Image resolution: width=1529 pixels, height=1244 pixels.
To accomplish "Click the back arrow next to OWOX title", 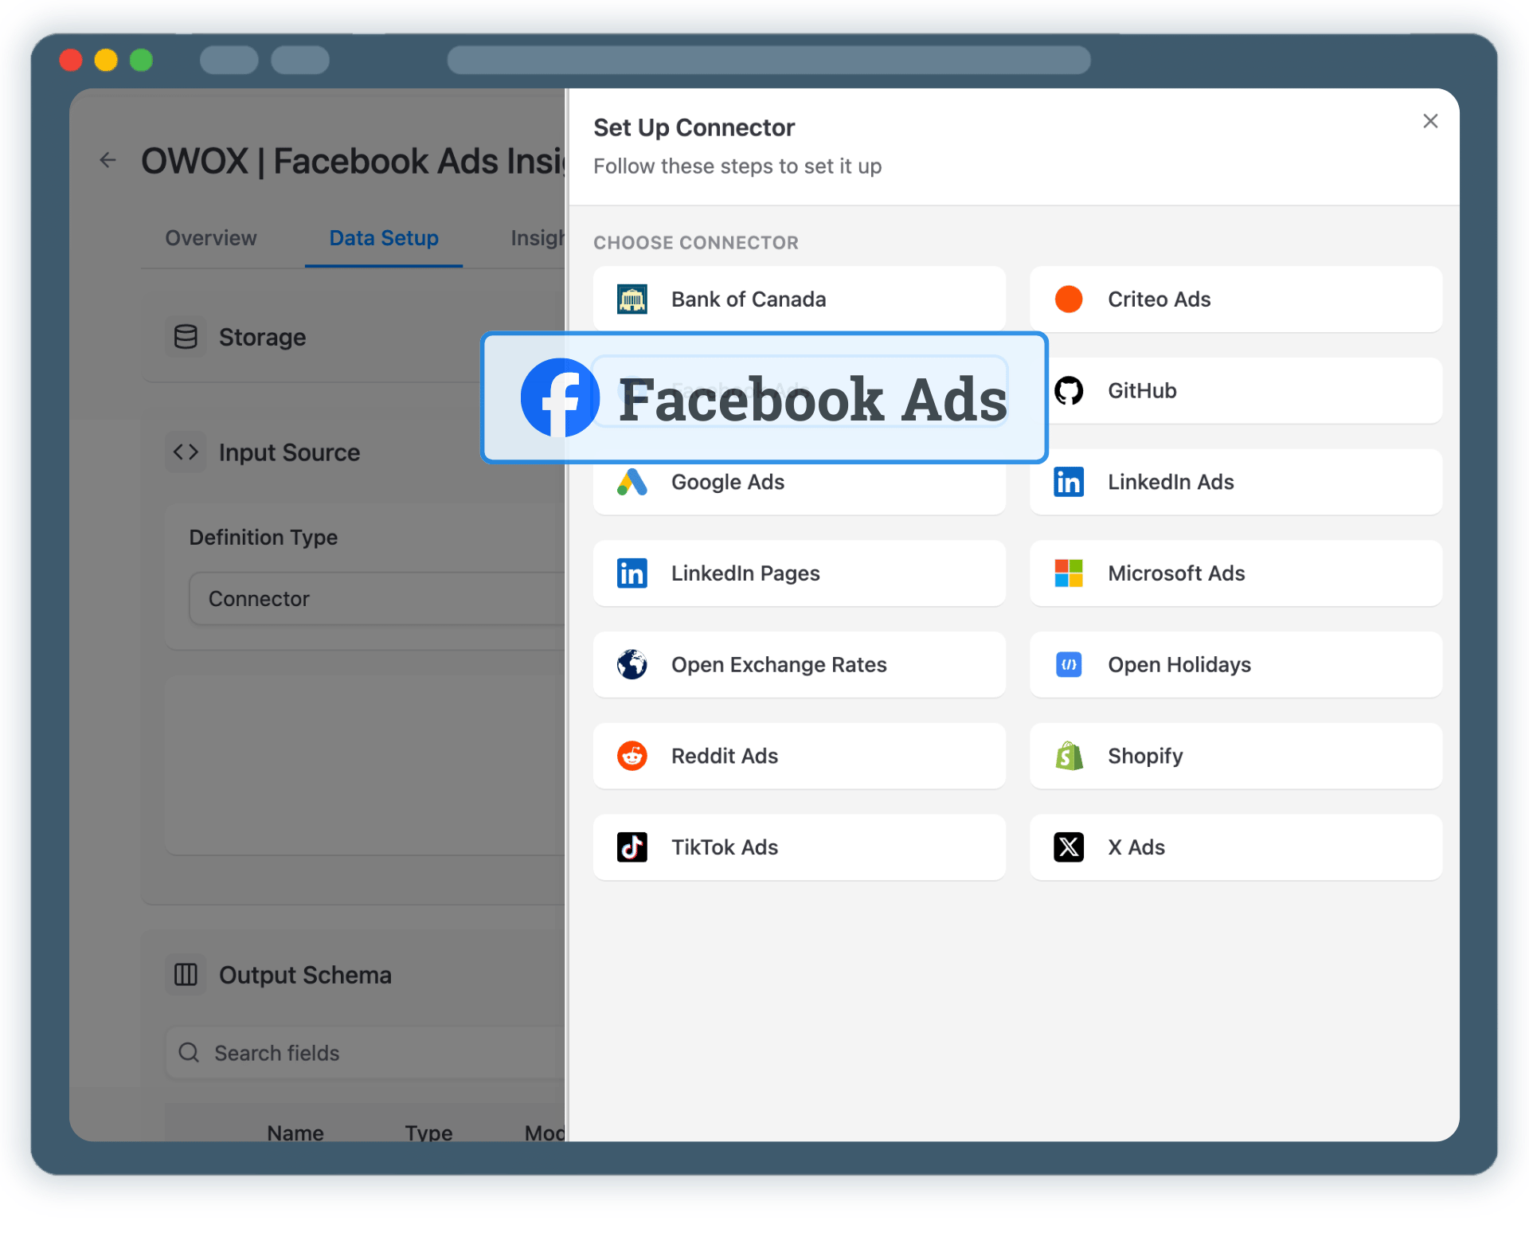I will 108,159.
